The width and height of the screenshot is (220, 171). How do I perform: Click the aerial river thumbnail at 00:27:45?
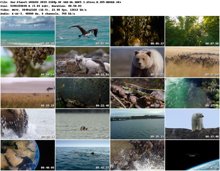(192, 93)
